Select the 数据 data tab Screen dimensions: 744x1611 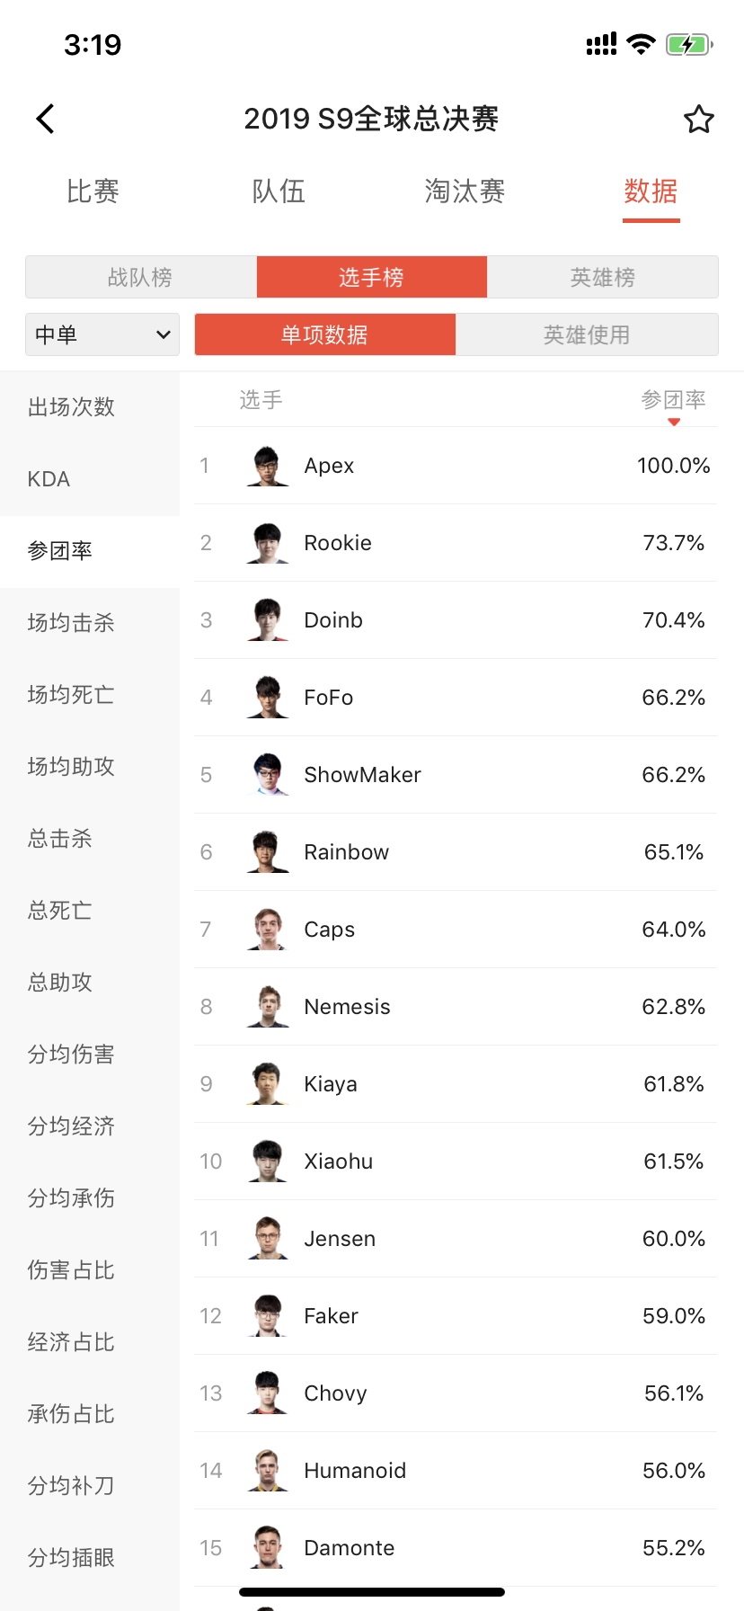pyautogui.click(x=651, y=191)
